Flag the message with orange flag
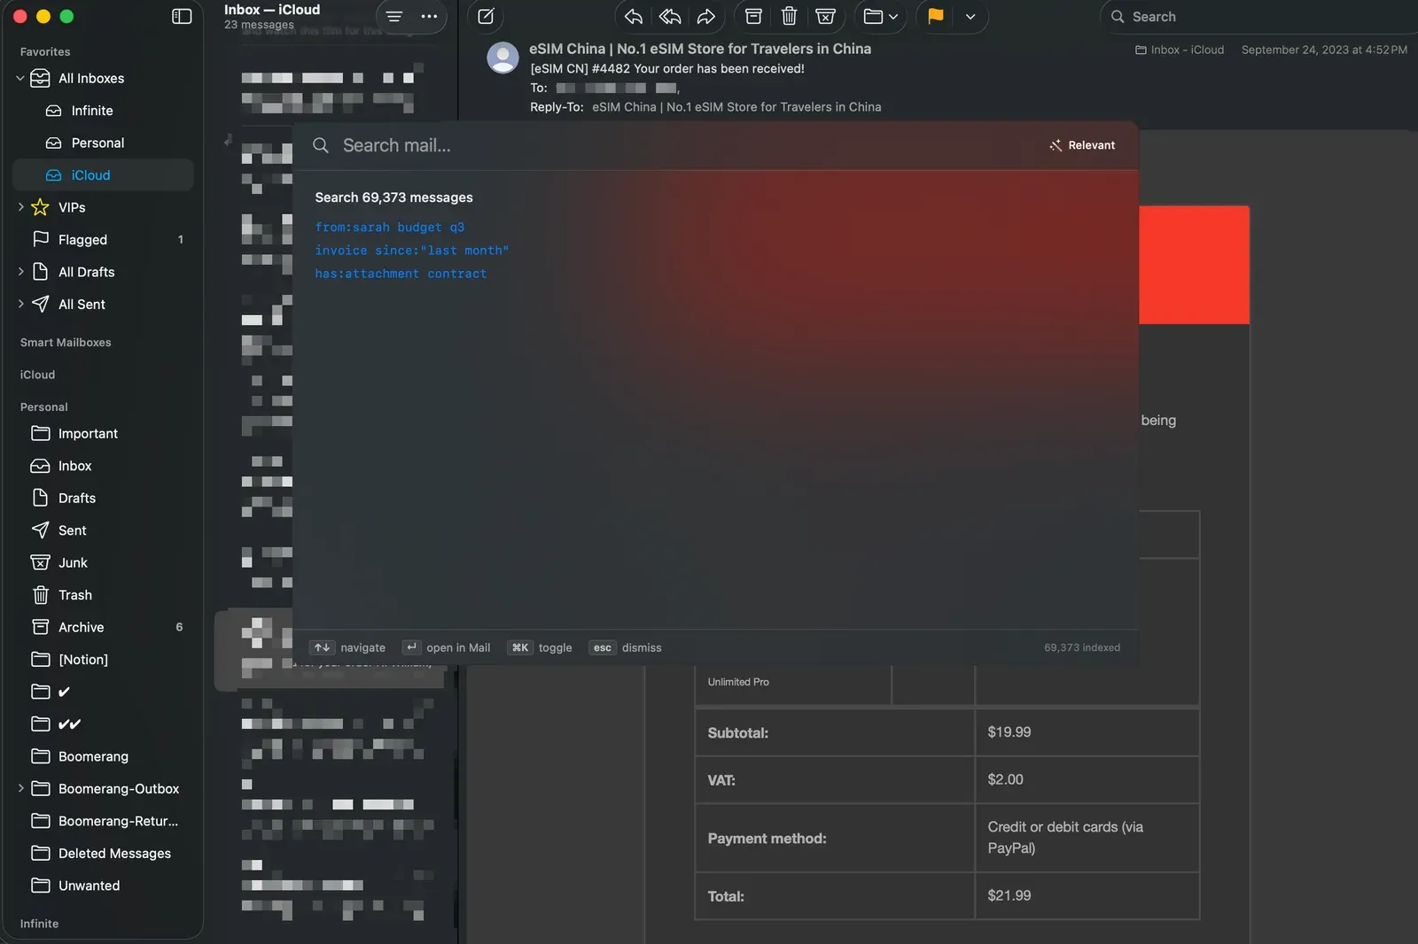The image size is (1418, 944). [936, 16]
